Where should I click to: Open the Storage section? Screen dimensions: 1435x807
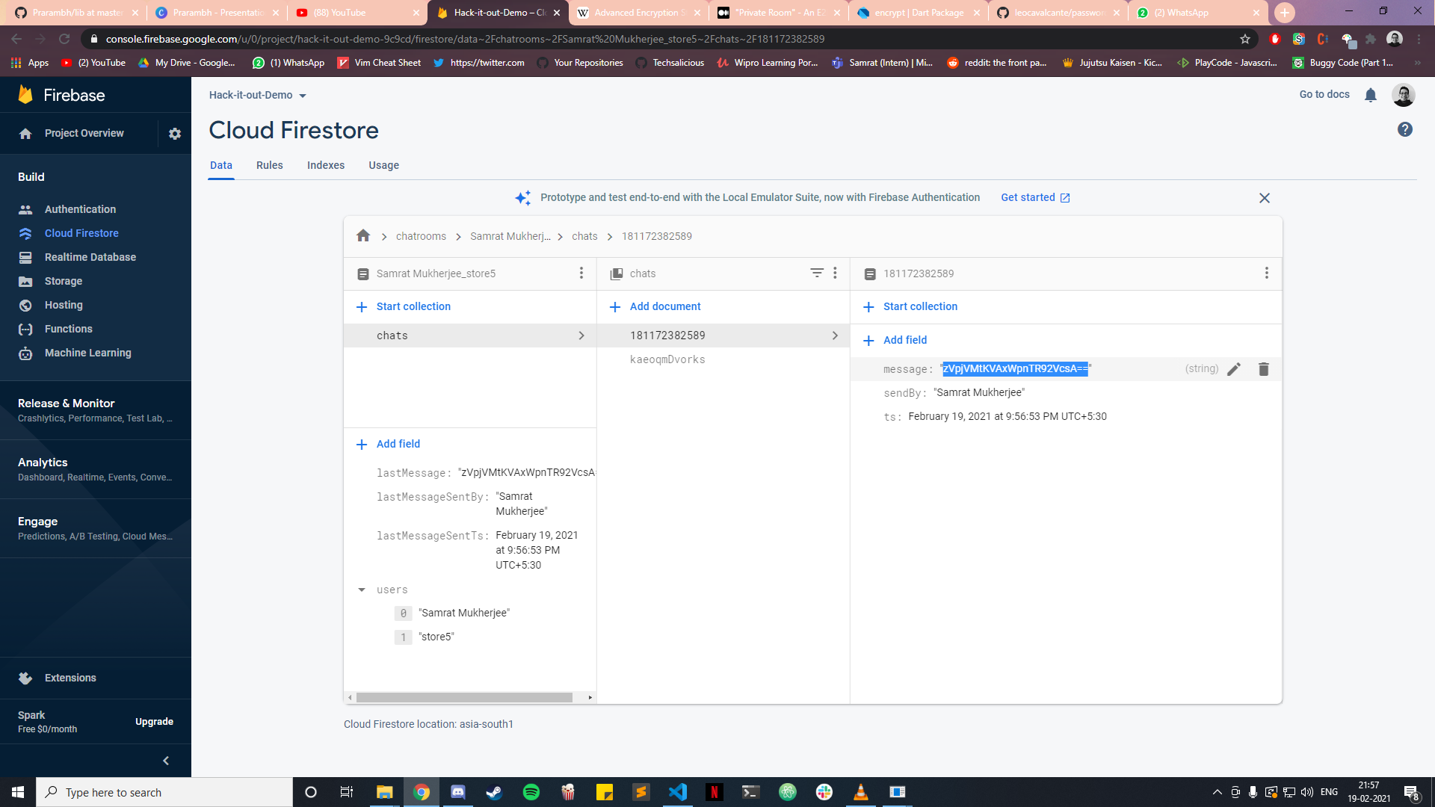click(63, 281)
